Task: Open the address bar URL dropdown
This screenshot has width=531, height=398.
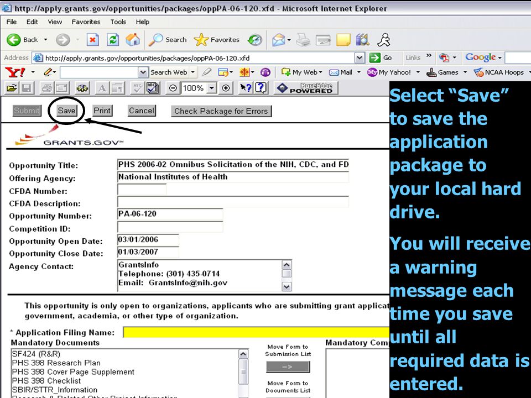Action: coord(360,58)
